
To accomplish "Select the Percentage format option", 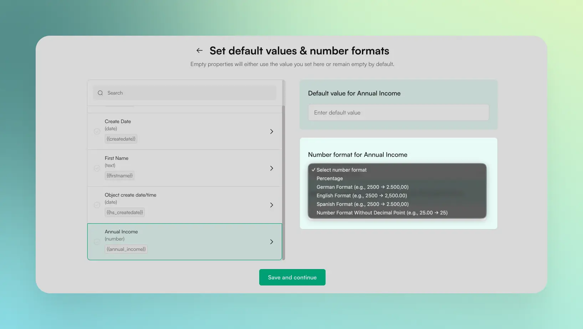I will [x=329, y=178].
